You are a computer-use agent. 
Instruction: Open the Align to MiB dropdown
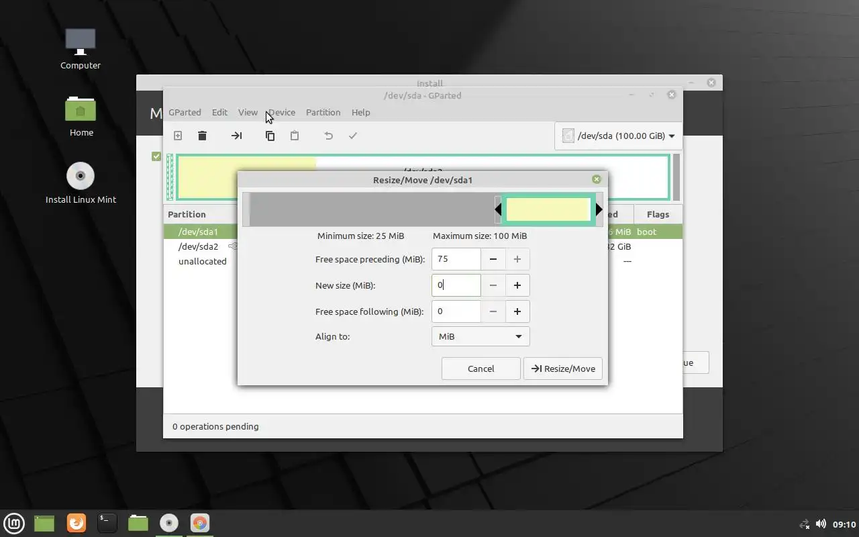pos(481,336)
